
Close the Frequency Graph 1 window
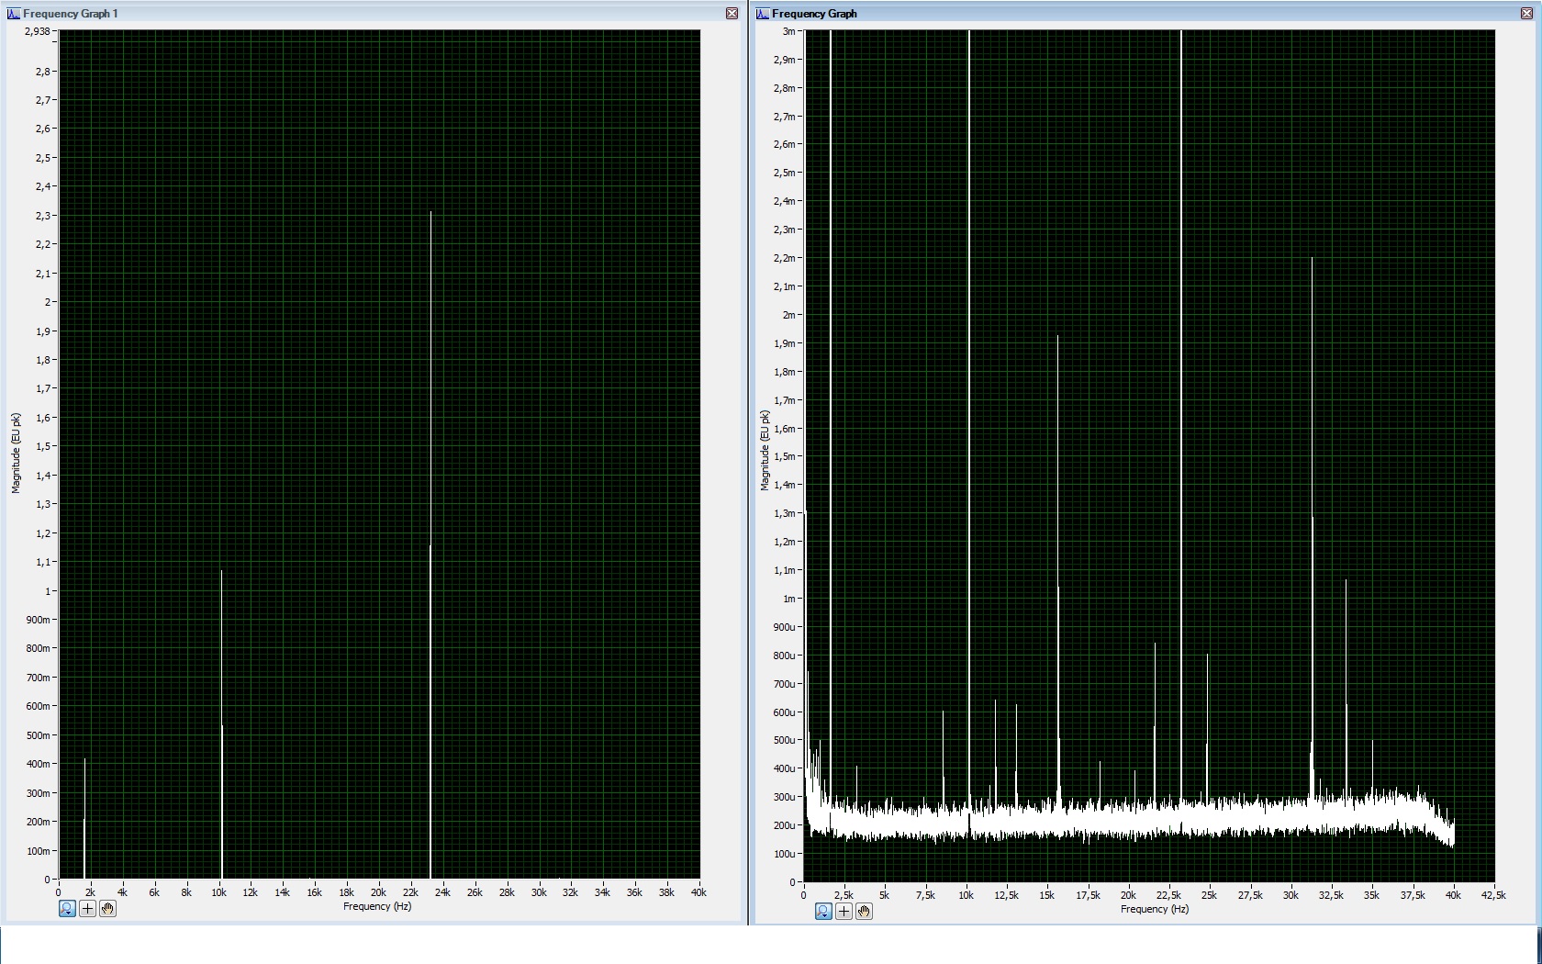click(732, 13)
